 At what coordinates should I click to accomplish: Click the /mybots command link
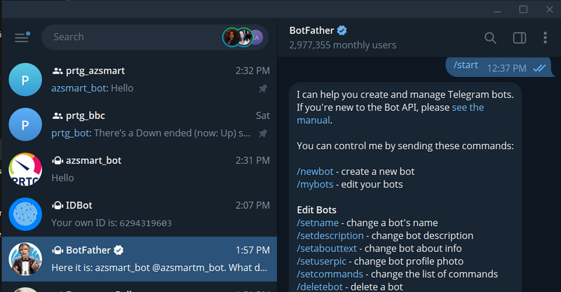(x=316, y=185)
